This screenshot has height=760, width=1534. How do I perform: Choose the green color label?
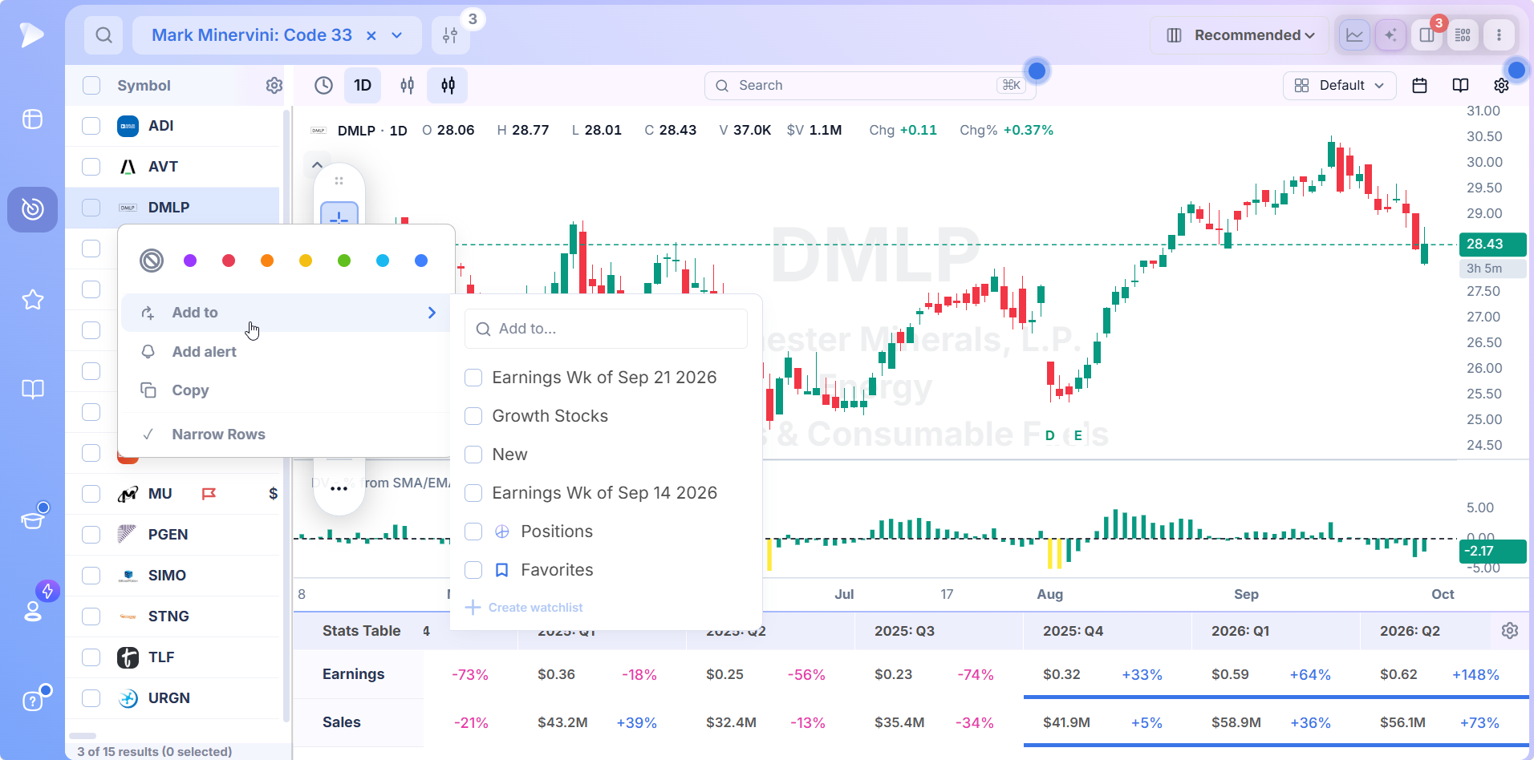pos(344,261)
